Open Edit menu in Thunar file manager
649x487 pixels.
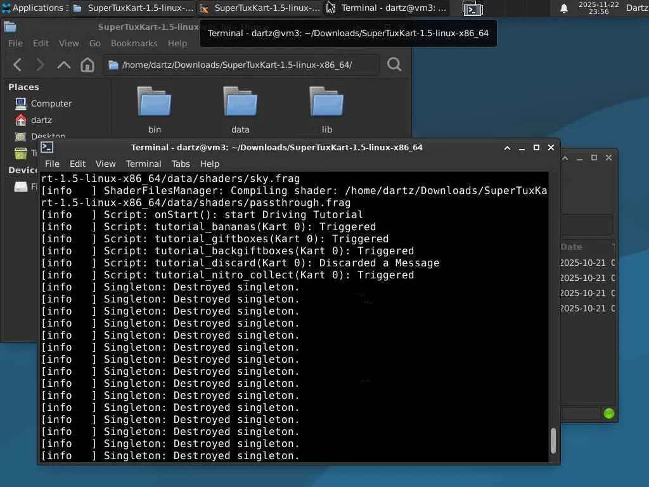click(x=41, y=43)
